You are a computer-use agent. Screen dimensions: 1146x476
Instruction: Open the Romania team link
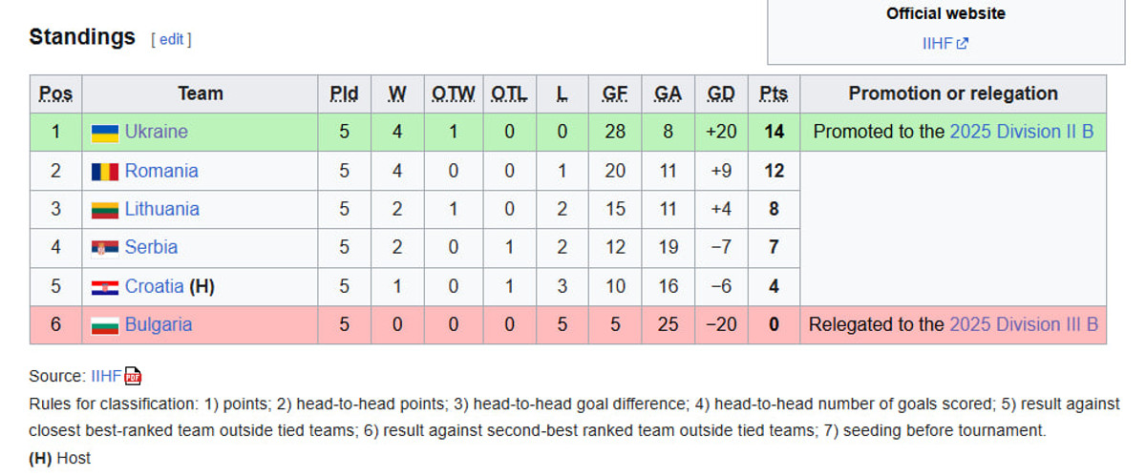(x=161, y=171)
